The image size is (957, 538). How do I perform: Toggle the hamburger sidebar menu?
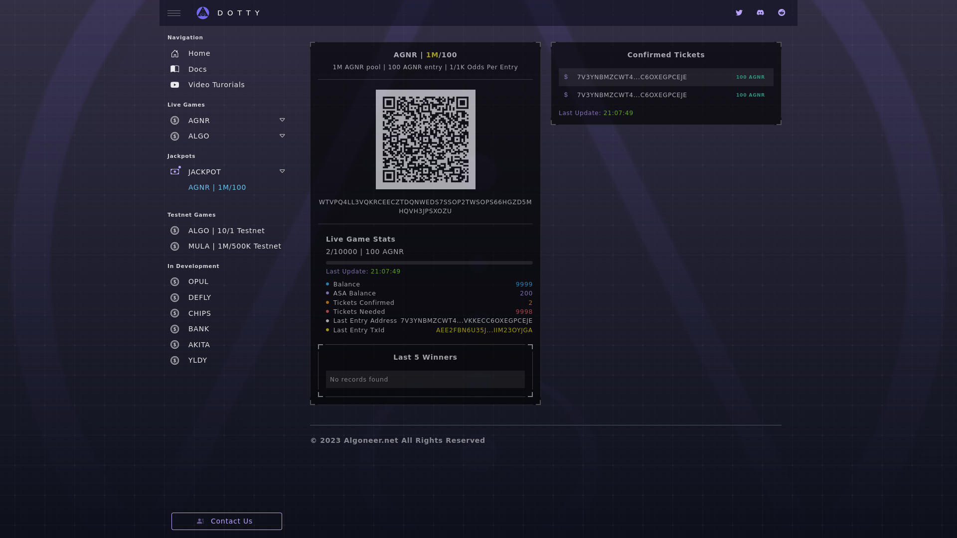pyautogui.click(x=174, y=13)
